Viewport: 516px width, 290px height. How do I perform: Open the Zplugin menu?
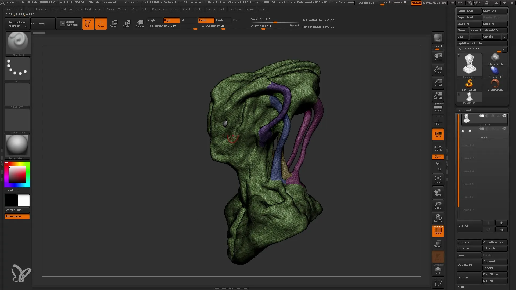click(250, 9)
